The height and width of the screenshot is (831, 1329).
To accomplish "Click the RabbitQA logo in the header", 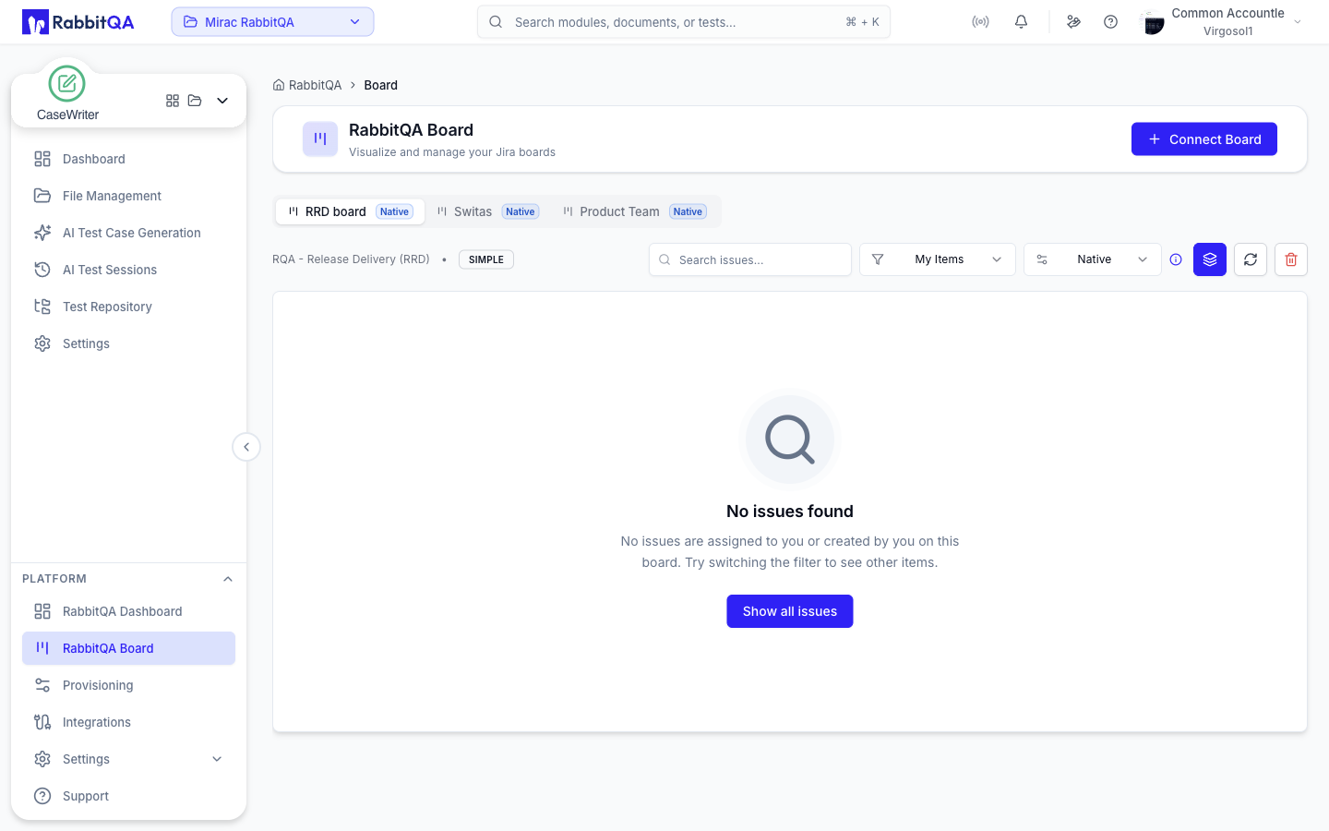I will pyautogui.click(x=78, y=22).
